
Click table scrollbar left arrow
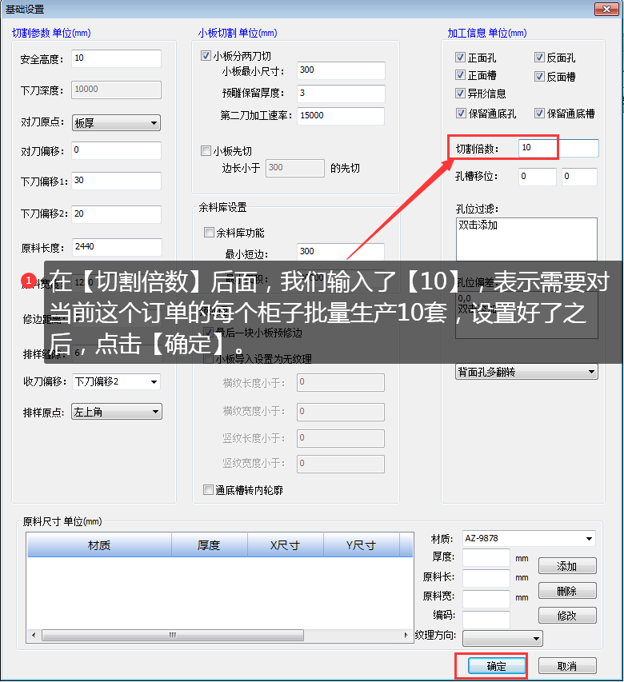pos(34,635)
